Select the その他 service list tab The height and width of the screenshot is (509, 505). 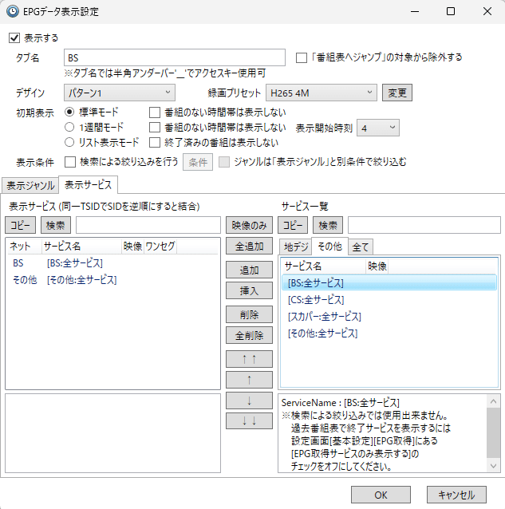pyautogui.click(x=329, y=247)
